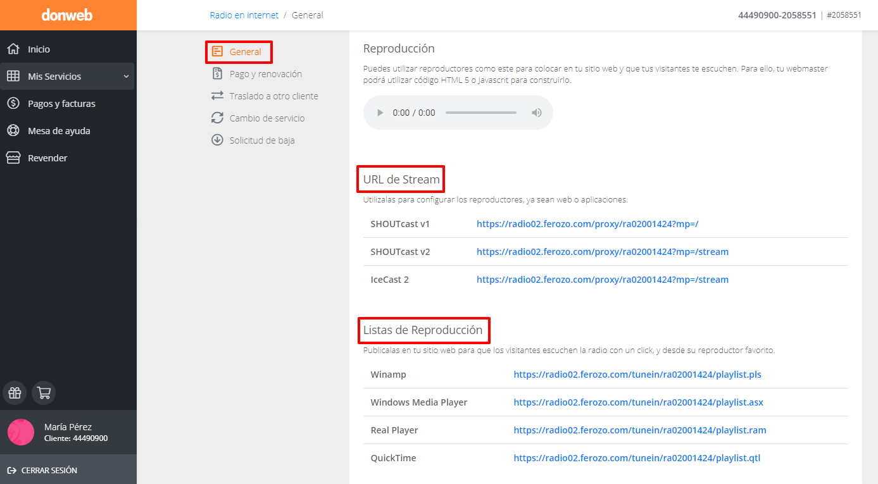Click the donweb logo
878x484 pixels.
coord(67,15)
